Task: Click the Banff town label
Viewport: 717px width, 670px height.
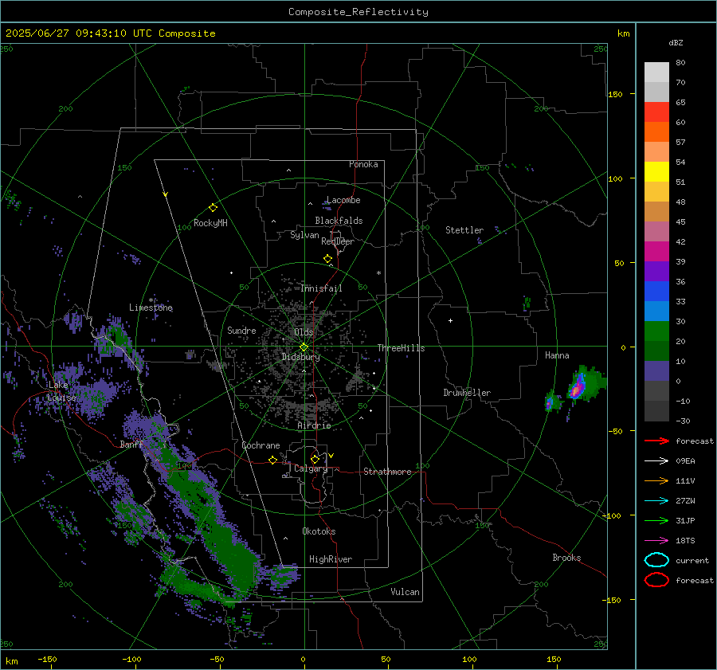Action: 131,444
